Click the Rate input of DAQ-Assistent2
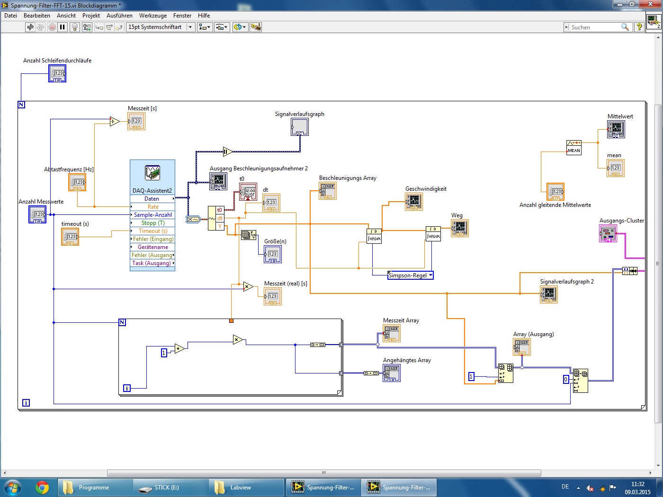Image resolution: width=663 pixels, height=497 pixels. tap(152, 207)
